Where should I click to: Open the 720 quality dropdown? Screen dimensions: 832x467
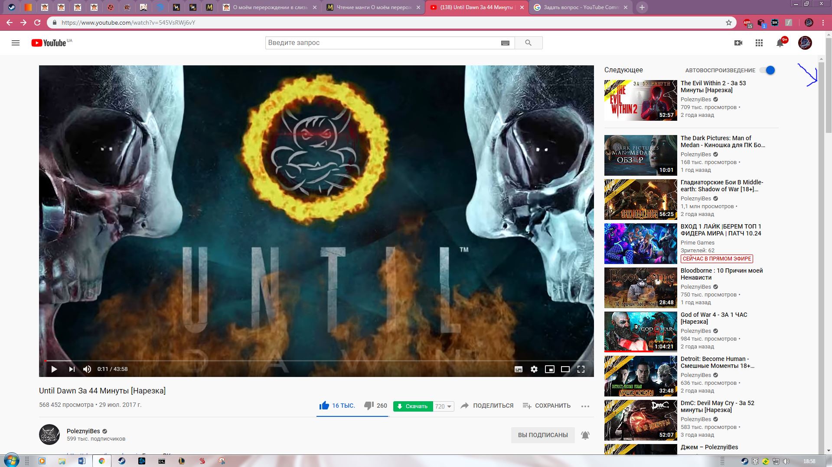[444, 406]
